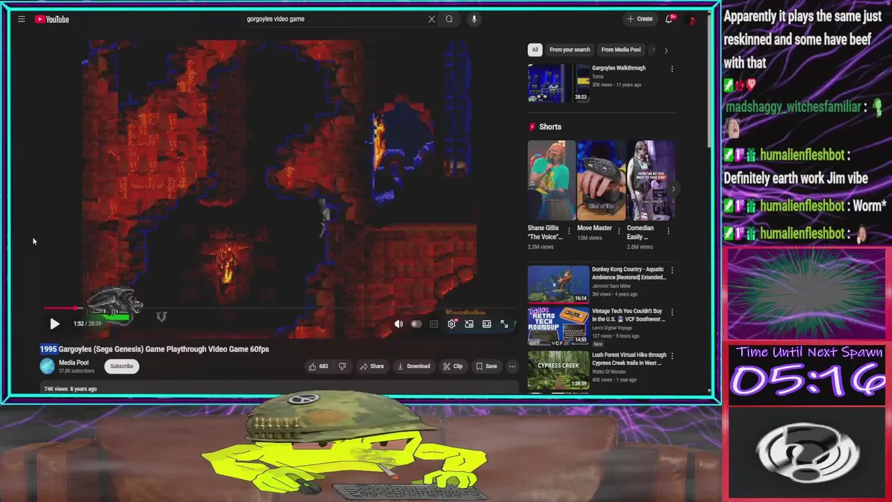Open more actions ellipsis under video
Image resolution: width=892 pixels, height=502 pixels.
pos(512,366)
